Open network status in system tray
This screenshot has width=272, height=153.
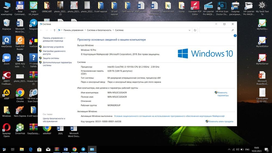(233, 149)
